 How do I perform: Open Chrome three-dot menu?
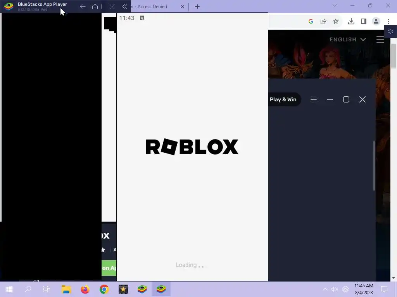(x=388, y=22)
